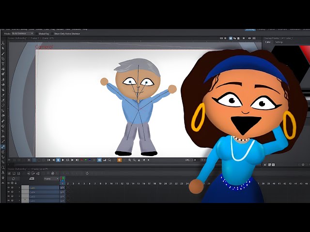Toggle the Preview eye icon in viewer
The image size is (310, 232).
[x=249, y=38]
